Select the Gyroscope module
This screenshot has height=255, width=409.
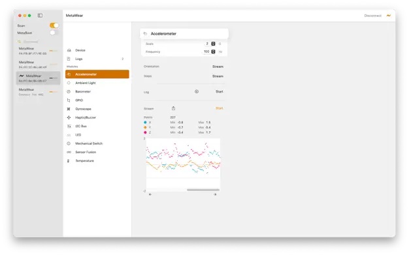pos(97,109)
